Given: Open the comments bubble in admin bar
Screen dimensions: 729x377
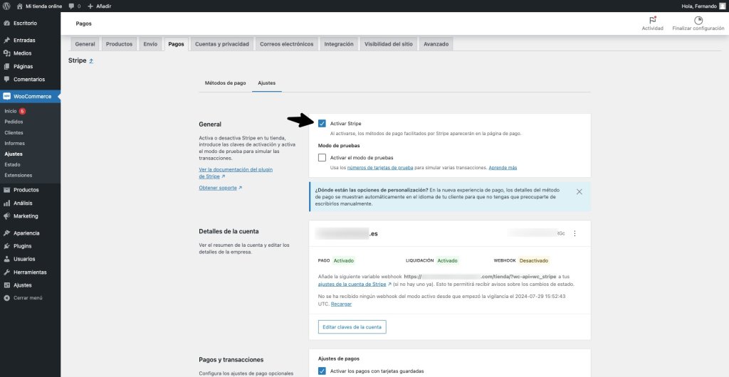Looking at the screenshot, I should tap(71, 6).
